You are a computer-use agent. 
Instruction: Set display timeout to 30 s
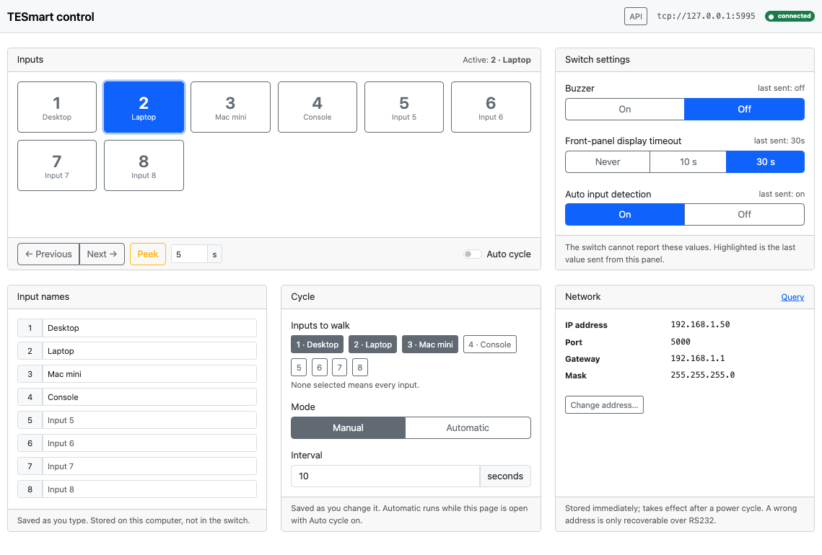[x=766, y=161]
